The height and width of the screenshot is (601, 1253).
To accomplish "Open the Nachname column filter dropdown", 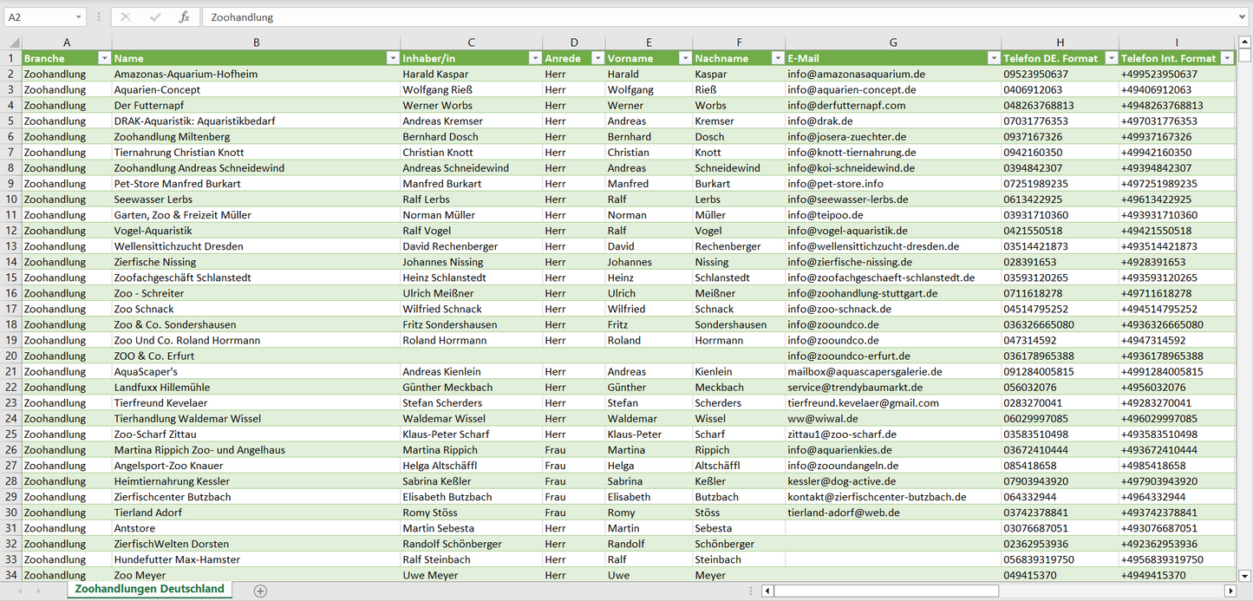I will coord(777,58).
